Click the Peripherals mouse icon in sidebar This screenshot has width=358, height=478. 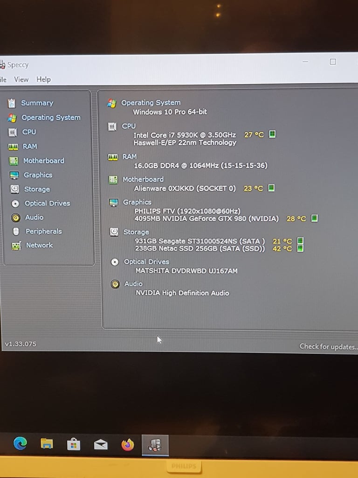[x=16, y=232]
